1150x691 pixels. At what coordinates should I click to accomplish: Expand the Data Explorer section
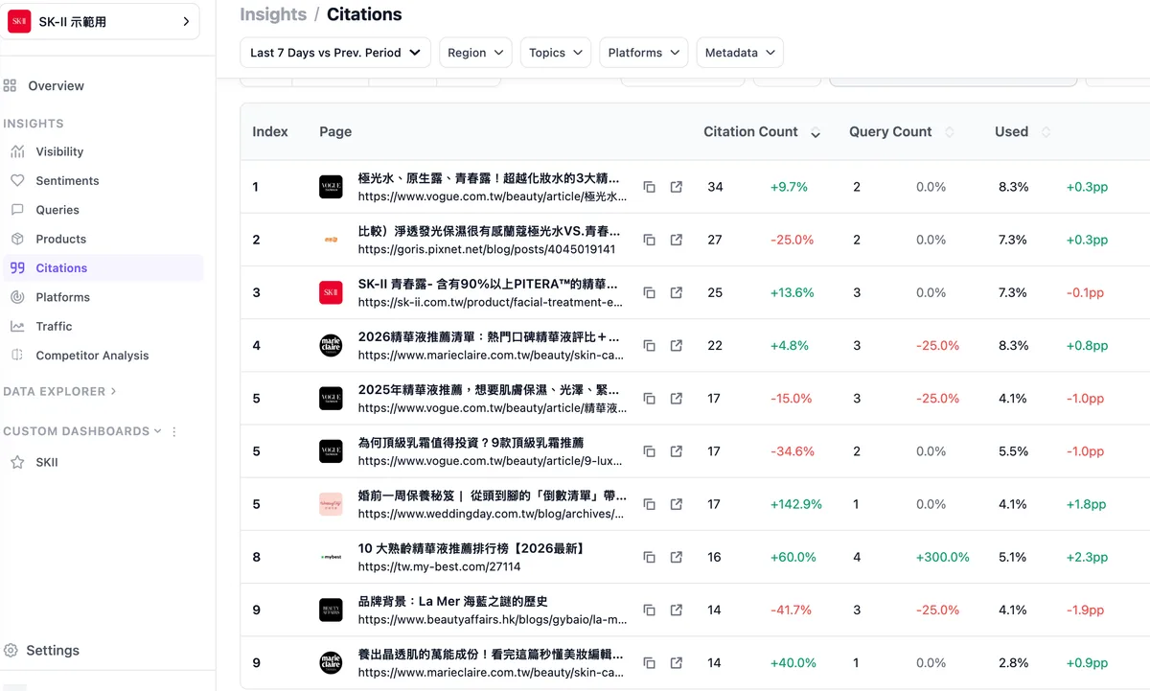click(x=59, y=391)
